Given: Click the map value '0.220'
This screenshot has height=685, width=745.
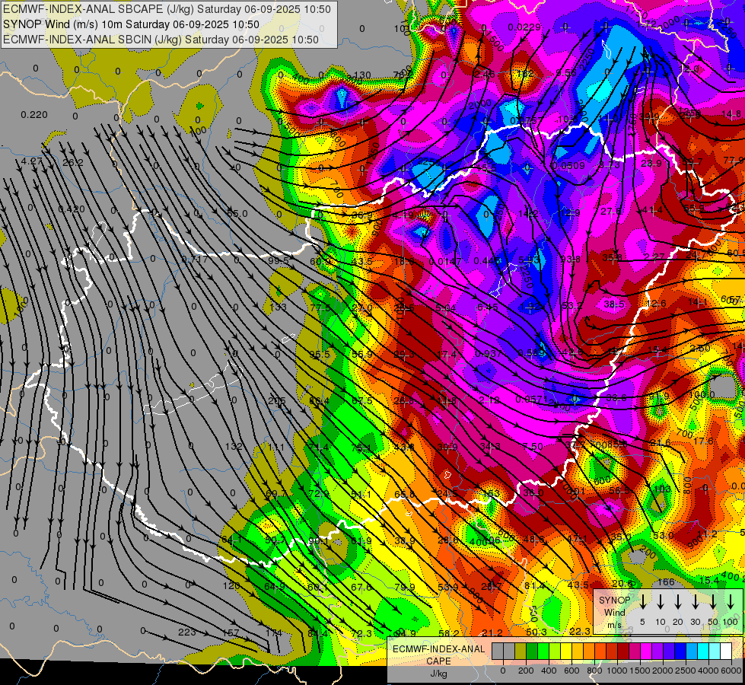Looking at the screenshot, I should pos(34,115).
